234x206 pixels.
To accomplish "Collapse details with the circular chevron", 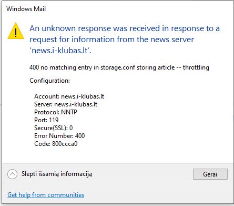I will tap(12, 174).
